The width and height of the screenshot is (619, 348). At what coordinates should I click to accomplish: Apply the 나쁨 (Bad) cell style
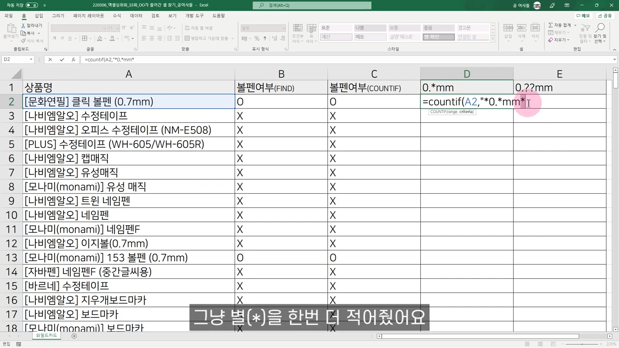370,28
